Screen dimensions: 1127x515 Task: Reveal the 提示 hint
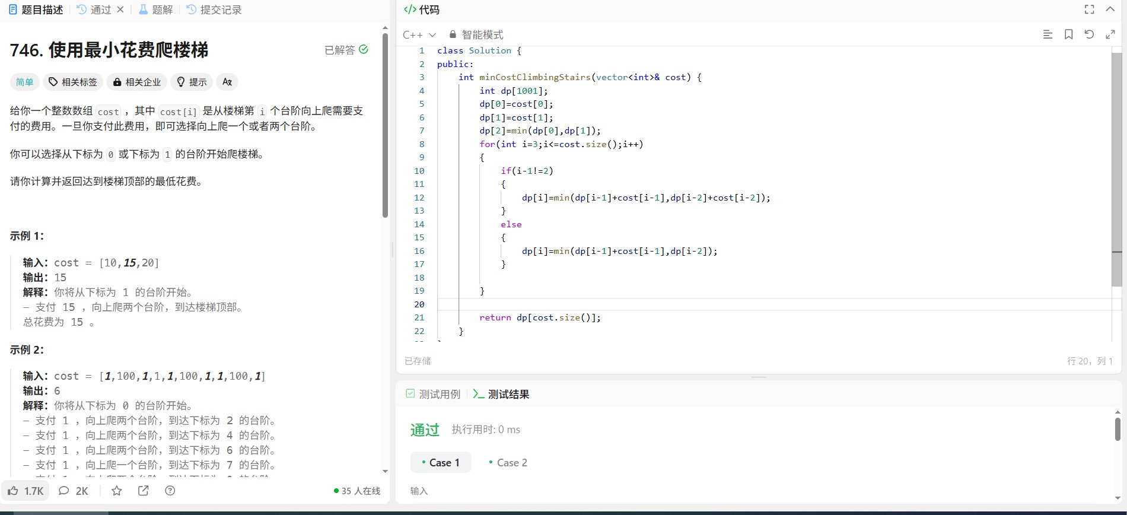[192, 82]
